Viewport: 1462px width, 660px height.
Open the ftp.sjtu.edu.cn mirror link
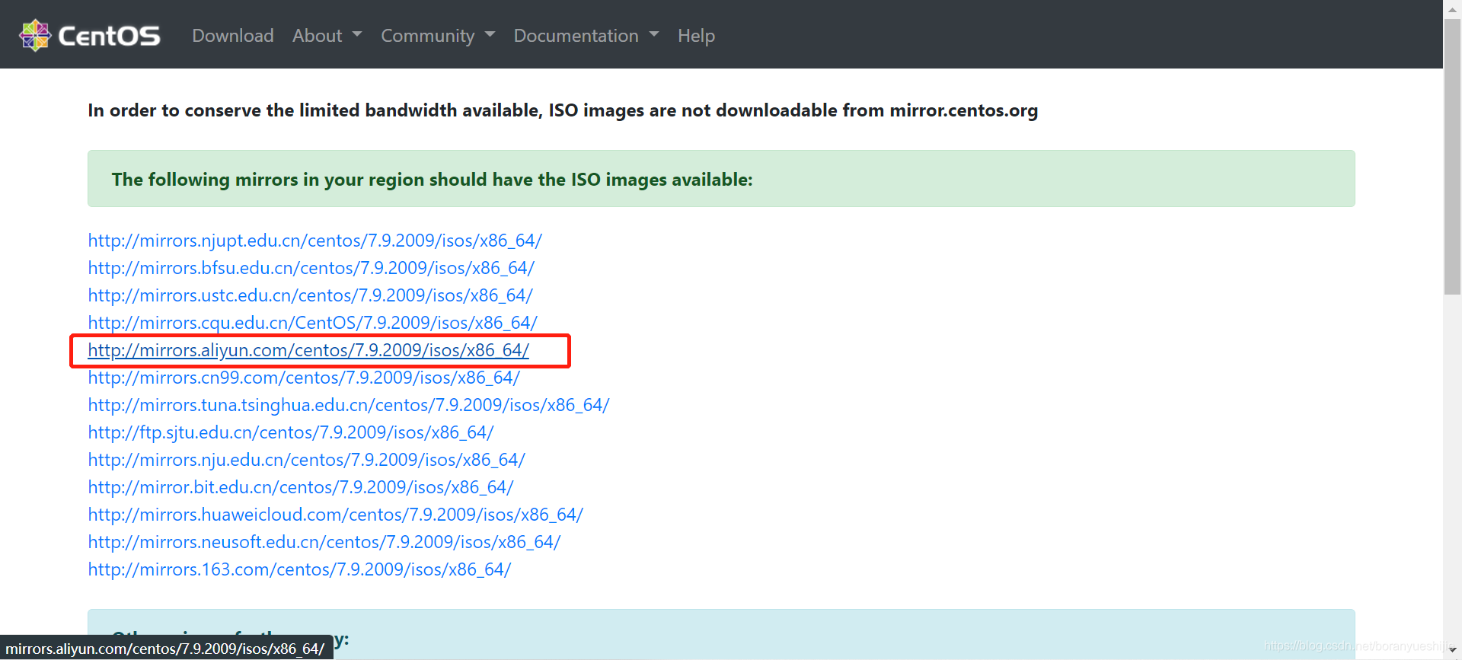291,432
